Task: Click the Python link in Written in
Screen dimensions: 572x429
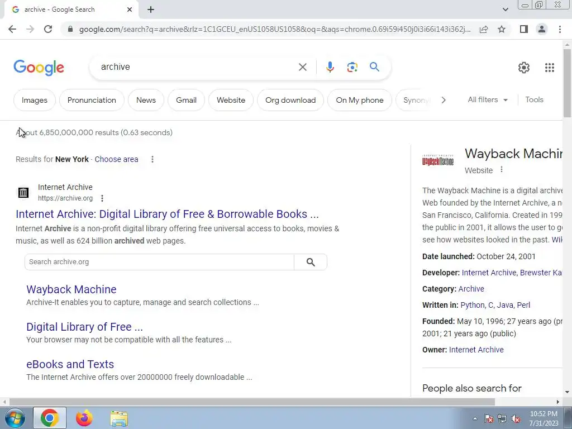Action: [x=473, y=305]
